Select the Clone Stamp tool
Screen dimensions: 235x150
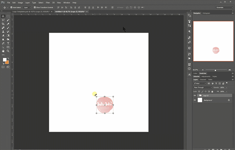[3, 32]
